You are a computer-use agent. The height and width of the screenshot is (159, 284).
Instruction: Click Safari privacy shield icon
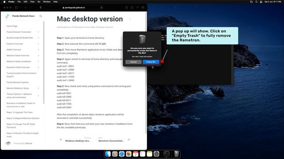(41, 8)
